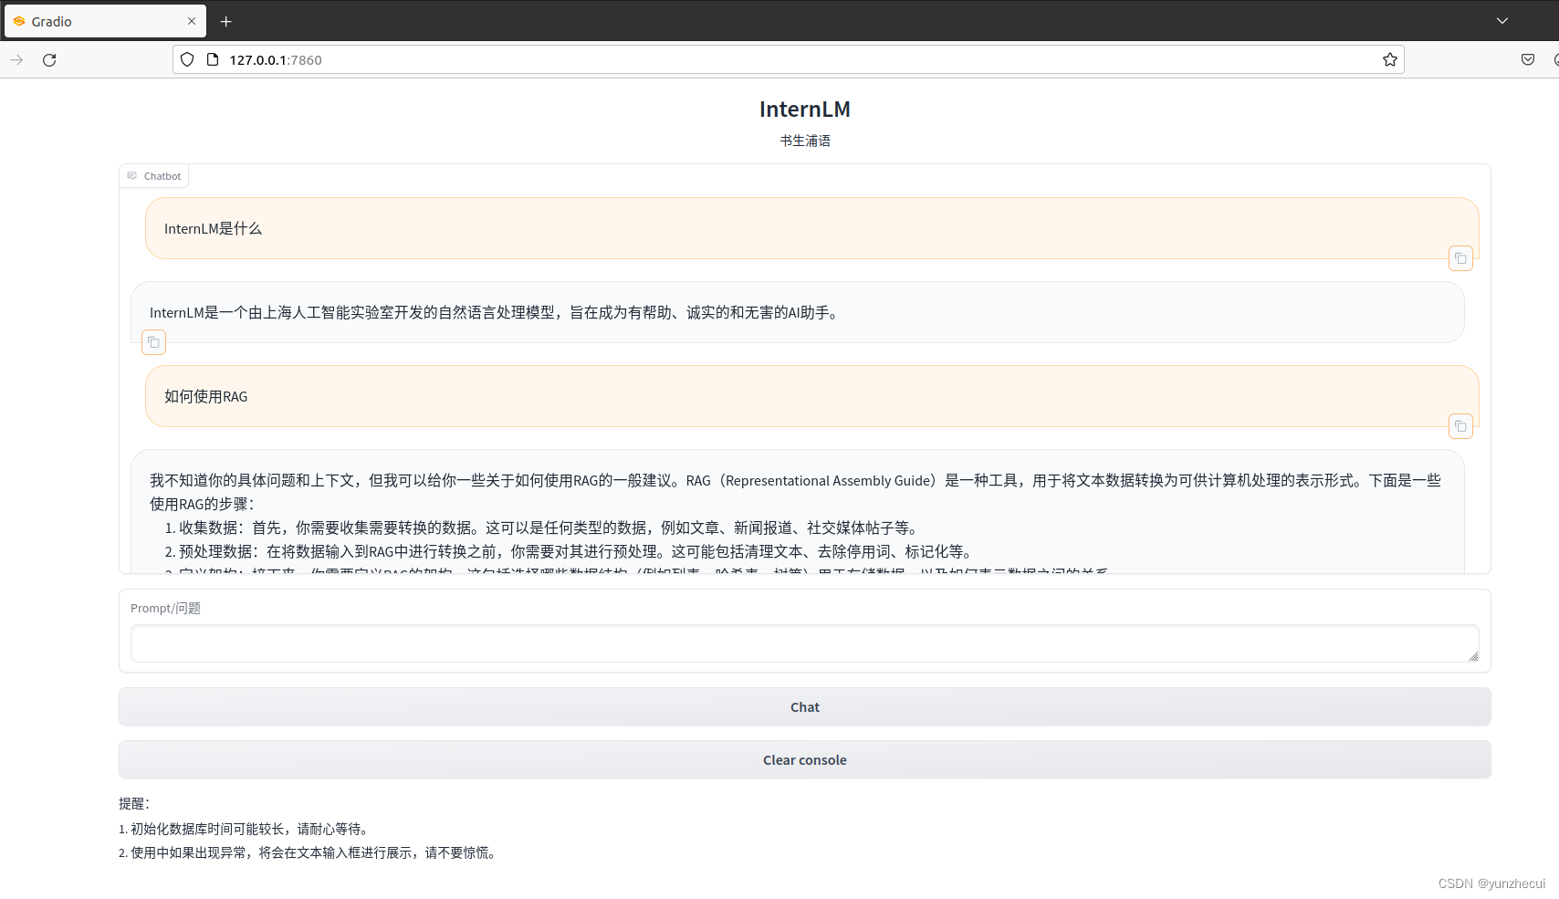This screenshot has width=1559, height=899.
Task: Click reminder '2. 使用中如果出现异常'
Action: coord(309,853)
